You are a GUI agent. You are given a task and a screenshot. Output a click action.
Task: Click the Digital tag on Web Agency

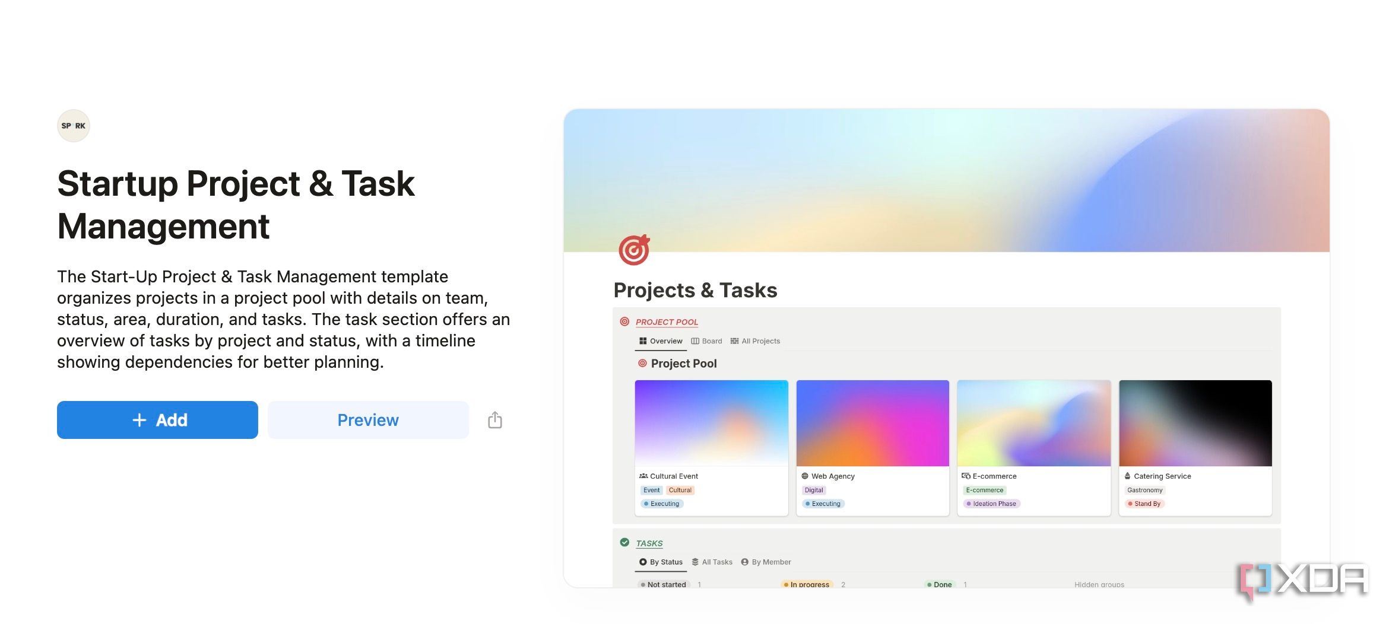tap(814, 490)
